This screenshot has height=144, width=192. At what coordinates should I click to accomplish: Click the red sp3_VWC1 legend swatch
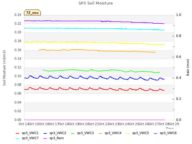(x=18, y=133)
